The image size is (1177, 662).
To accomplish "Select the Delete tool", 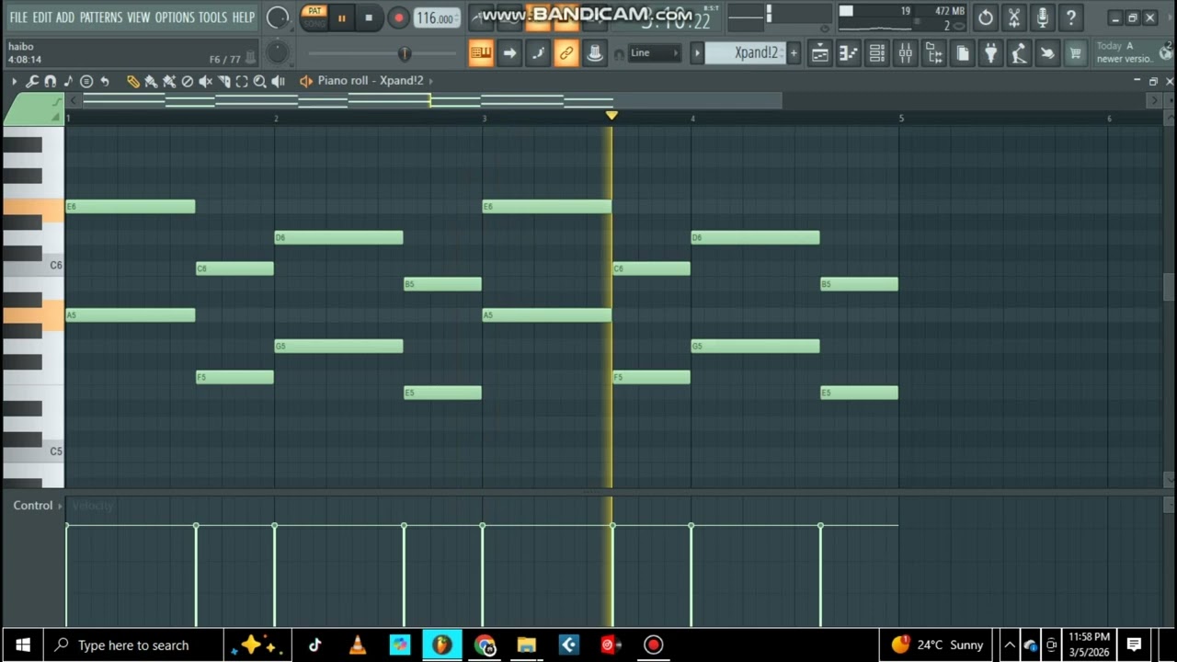I will click(188, 82).
